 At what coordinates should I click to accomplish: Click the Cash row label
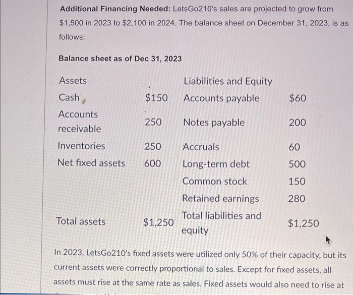[69, 97]
